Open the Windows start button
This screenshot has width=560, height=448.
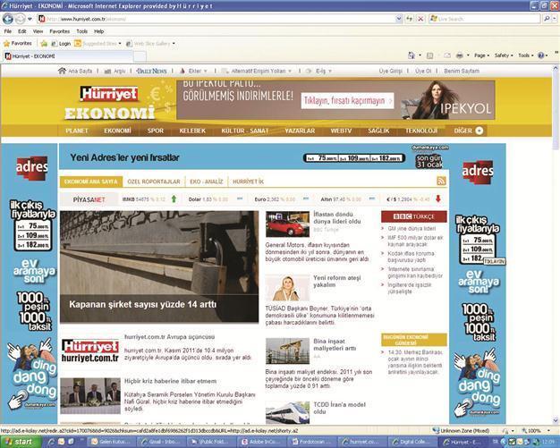[21, 442]
